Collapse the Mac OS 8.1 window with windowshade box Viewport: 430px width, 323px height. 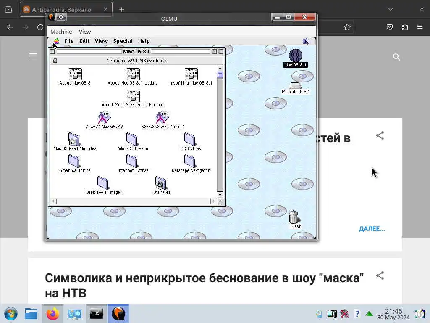pyautogui.click(x=221, y=51)
